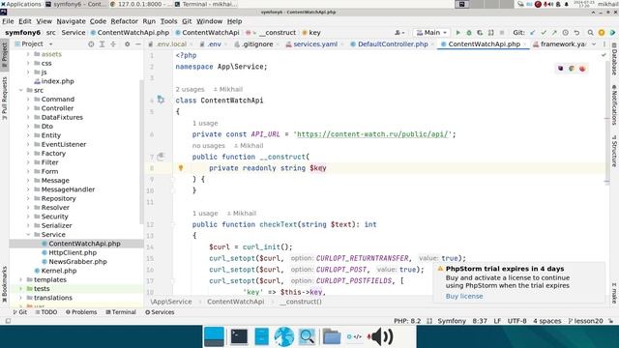The width and height of the screenshot is (619, 348).
Task: Open terminal app in the taskbar
Action: [239, 336]
